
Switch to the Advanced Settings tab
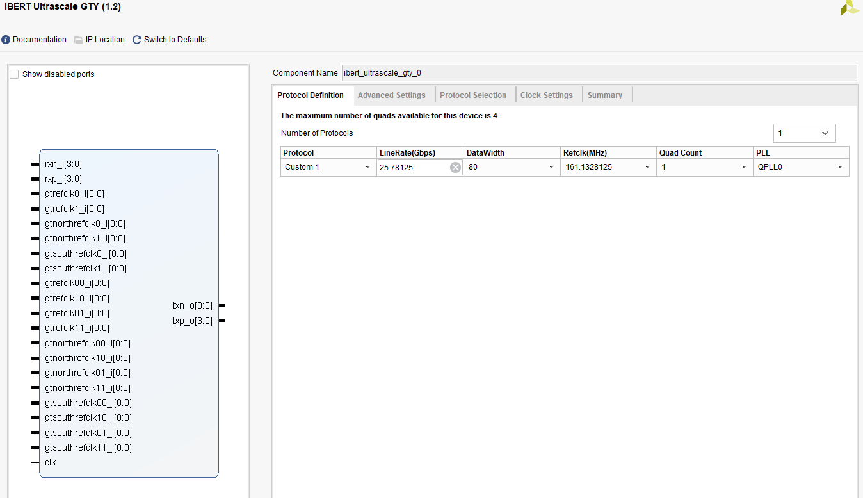point(392,95)
